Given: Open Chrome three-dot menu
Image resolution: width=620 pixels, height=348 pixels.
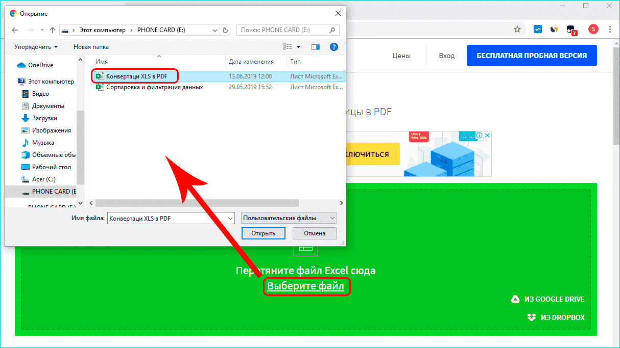Looking at the screenshot, I should pyautogui.click(x=610, y=29).
